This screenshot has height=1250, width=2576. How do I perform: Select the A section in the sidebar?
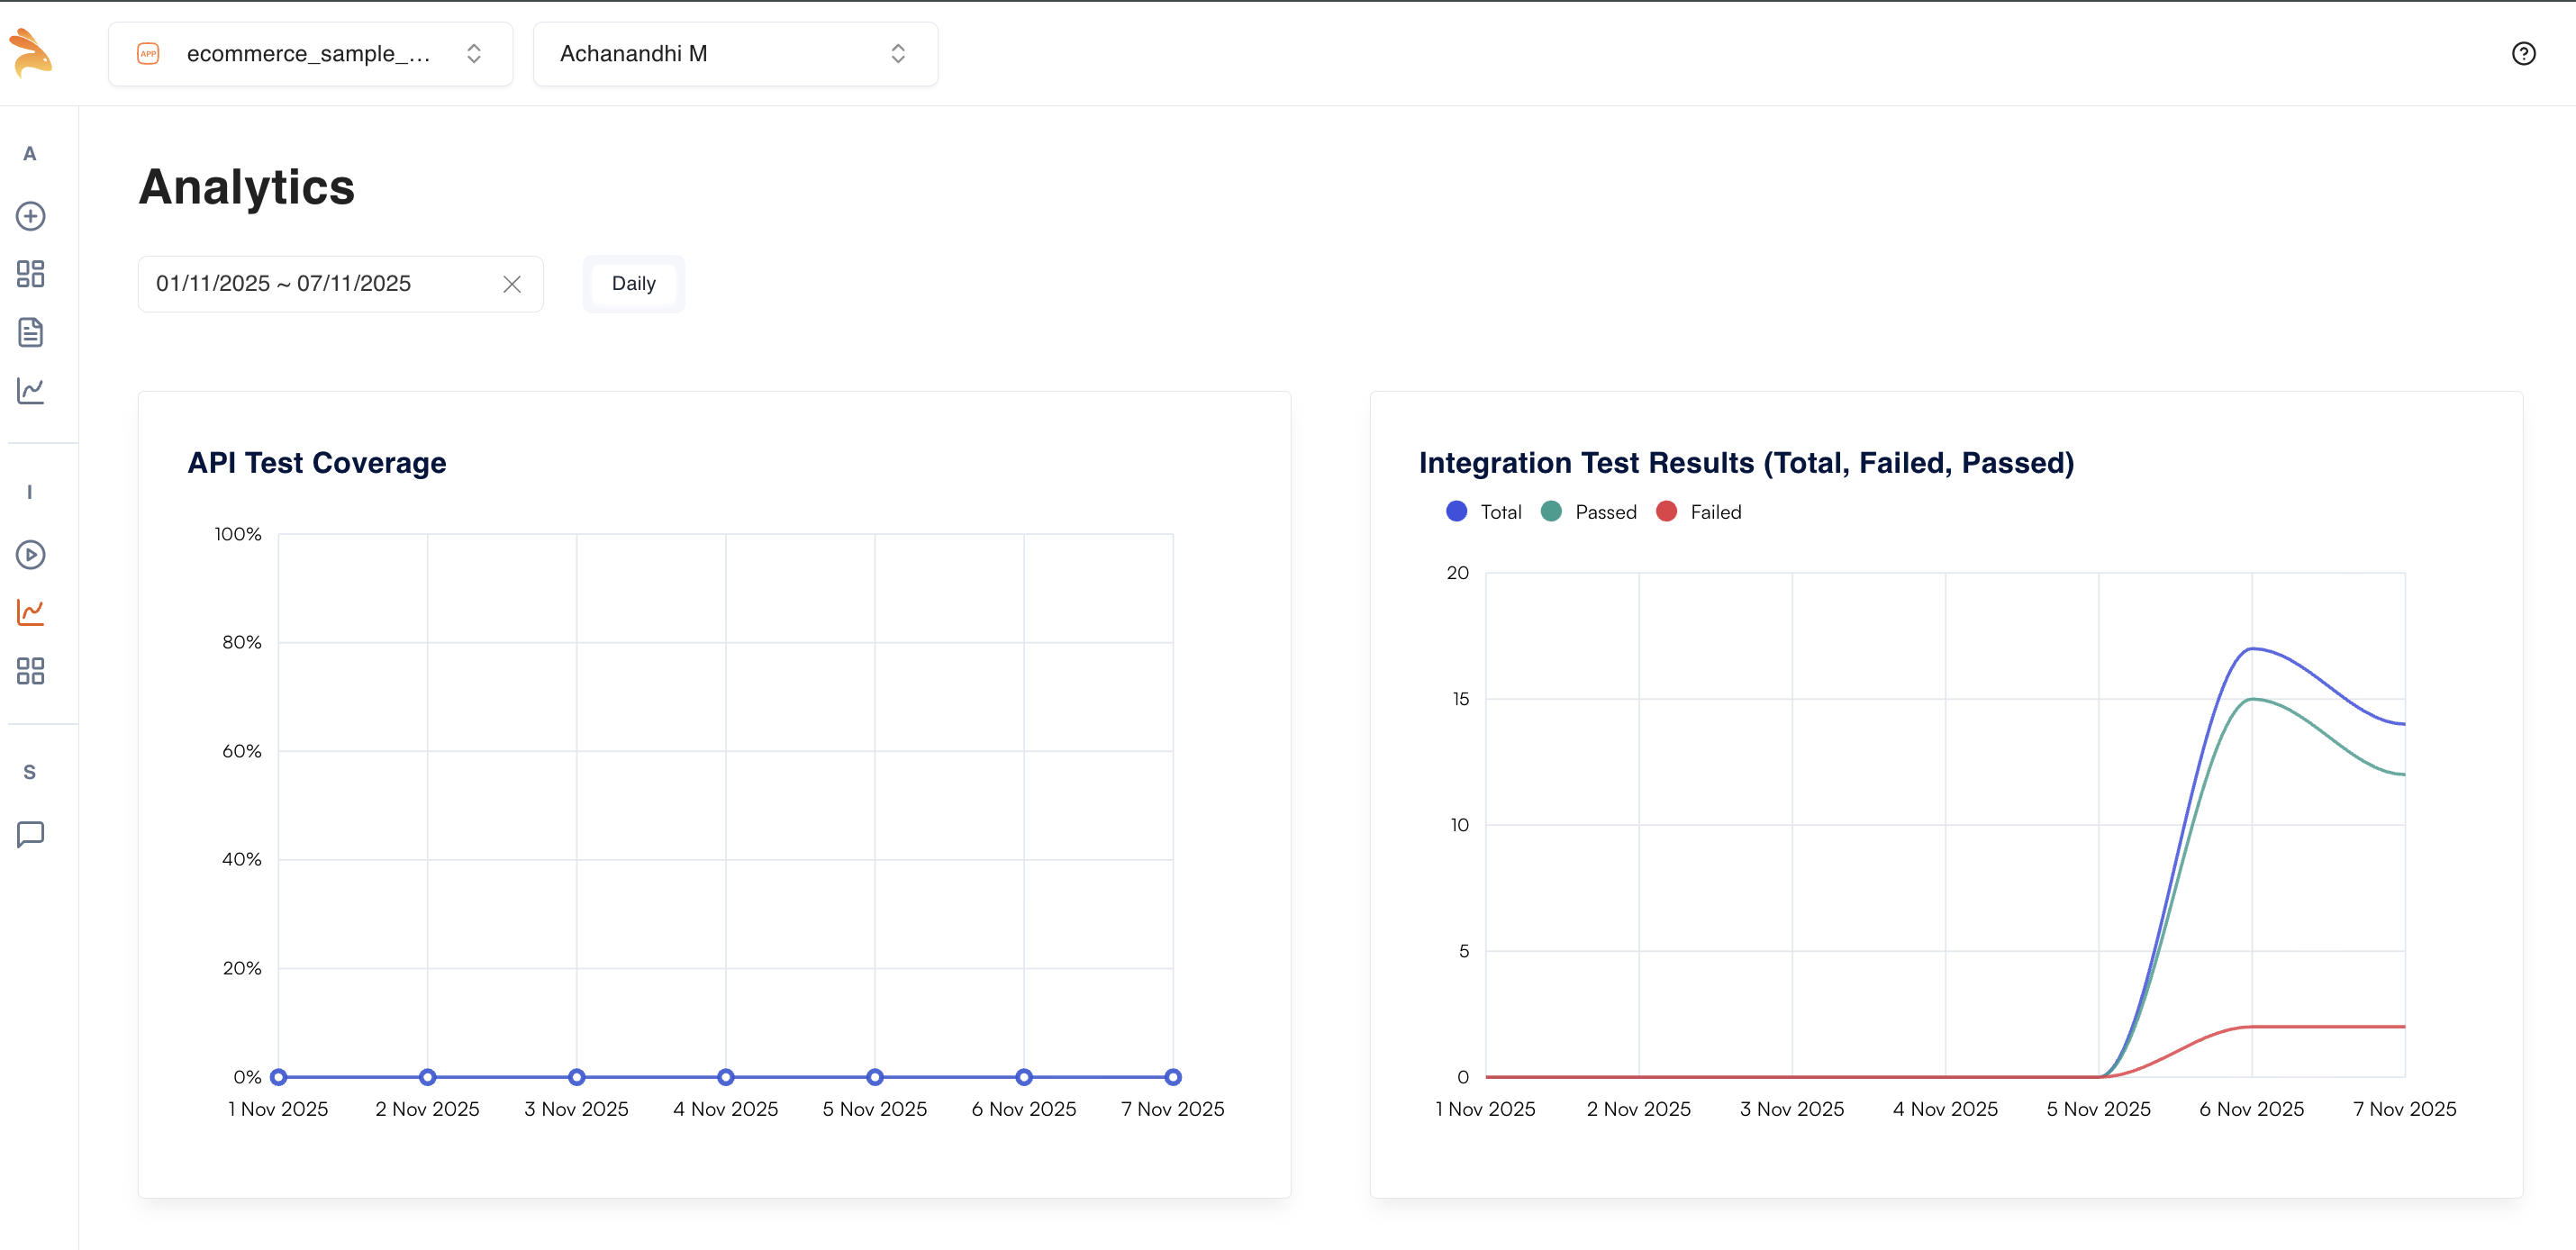pos(30,153)
